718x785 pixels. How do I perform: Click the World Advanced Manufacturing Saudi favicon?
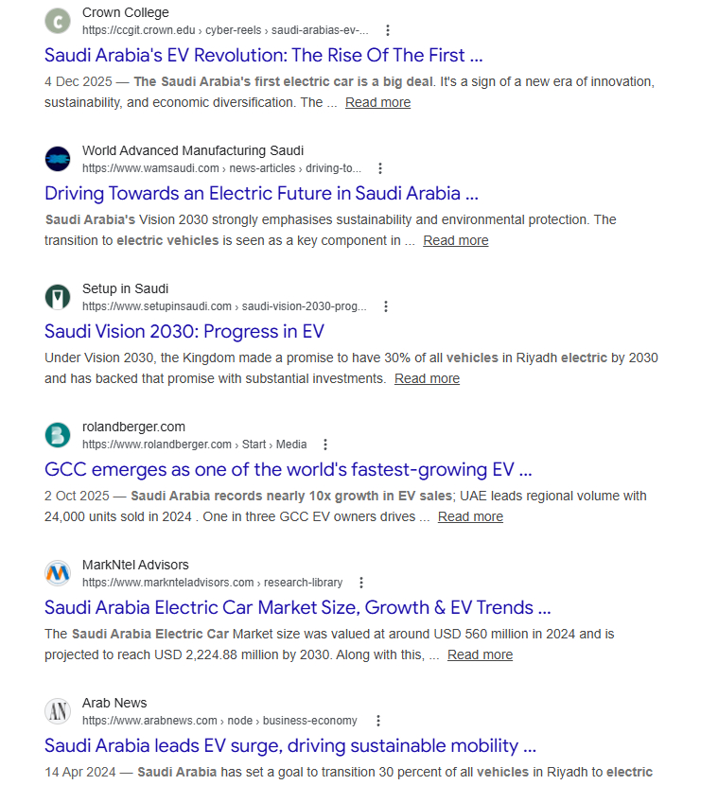58,159
